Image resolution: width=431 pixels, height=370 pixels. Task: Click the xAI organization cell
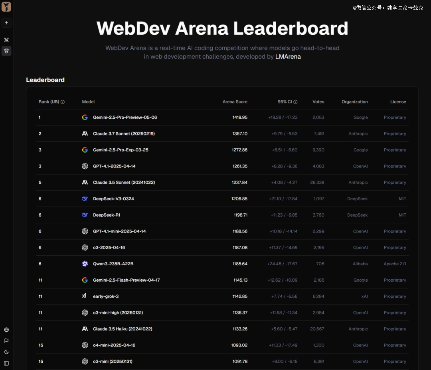coord(364,296)
